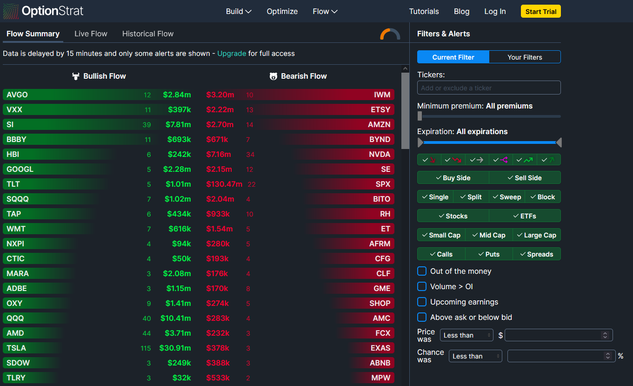Image resolution: width=633 pixels, height=386 pixels.
Task: Toggle the red zigzag volatile-down strategy filter
Action: tap(453, 159)
